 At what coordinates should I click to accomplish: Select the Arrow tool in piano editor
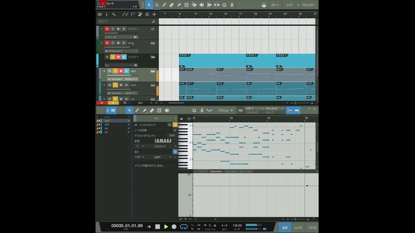point(129,110)
